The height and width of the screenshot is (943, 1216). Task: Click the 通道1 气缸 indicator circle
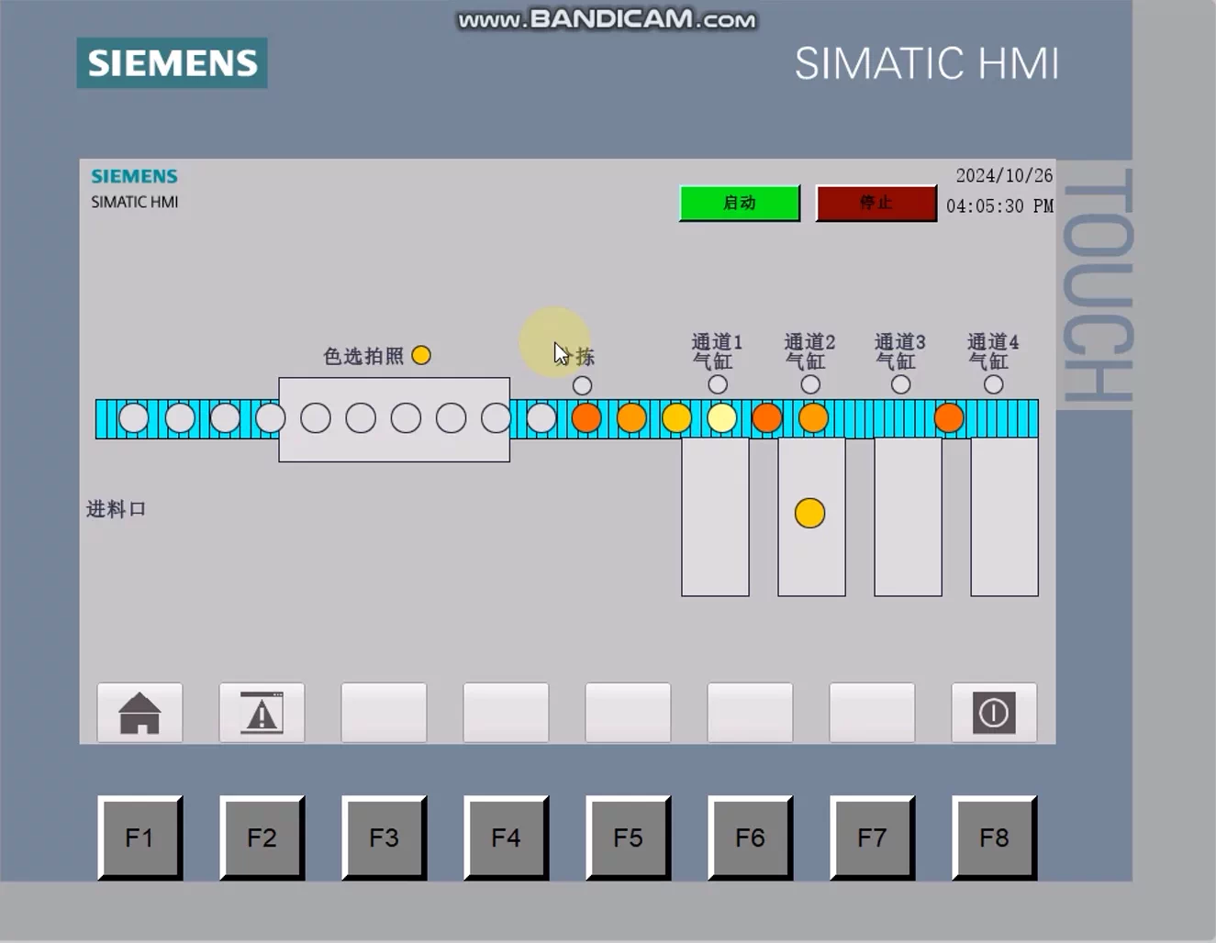[718, 384]
